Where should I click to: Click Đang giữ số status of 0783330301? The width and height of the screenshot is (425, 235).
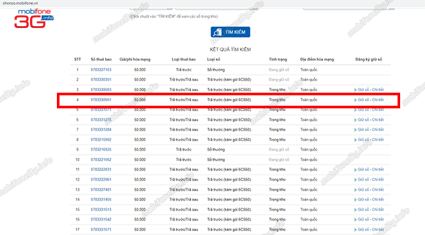point(279,80)
